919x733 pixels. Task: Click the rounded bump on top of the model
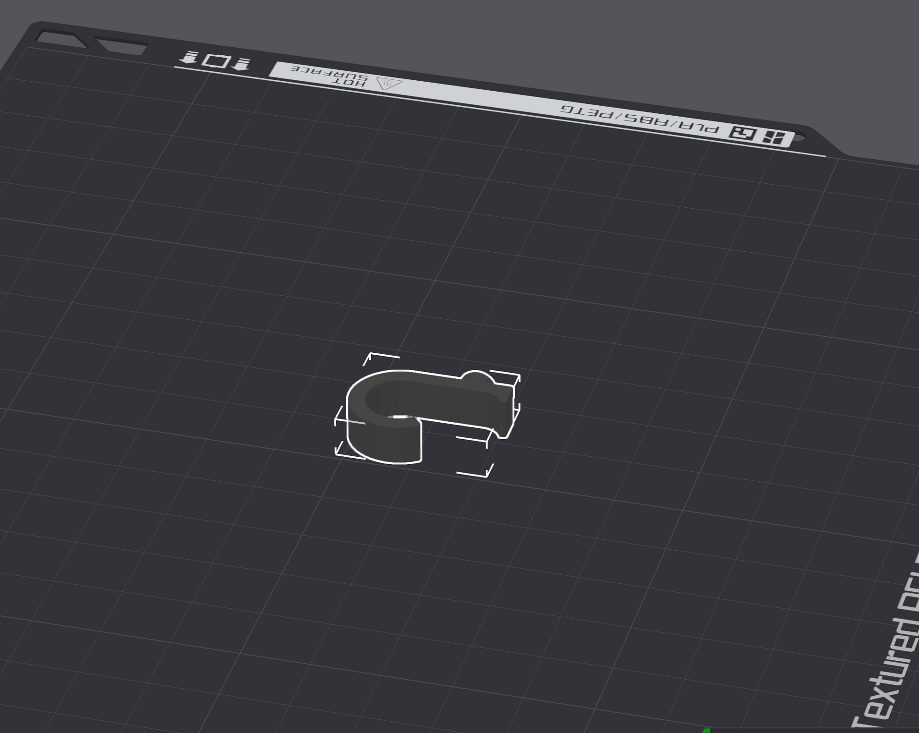click(x=476, y=376)
